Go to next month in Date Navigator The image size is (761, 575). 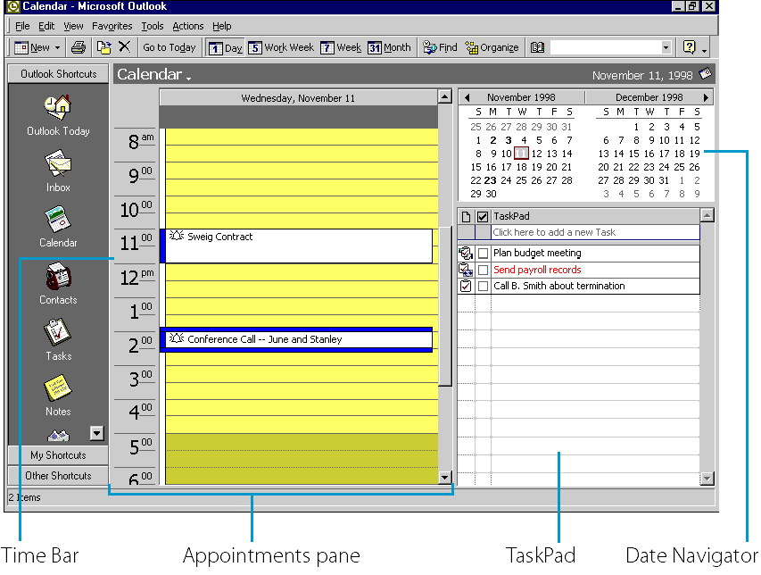click(707, 97)
